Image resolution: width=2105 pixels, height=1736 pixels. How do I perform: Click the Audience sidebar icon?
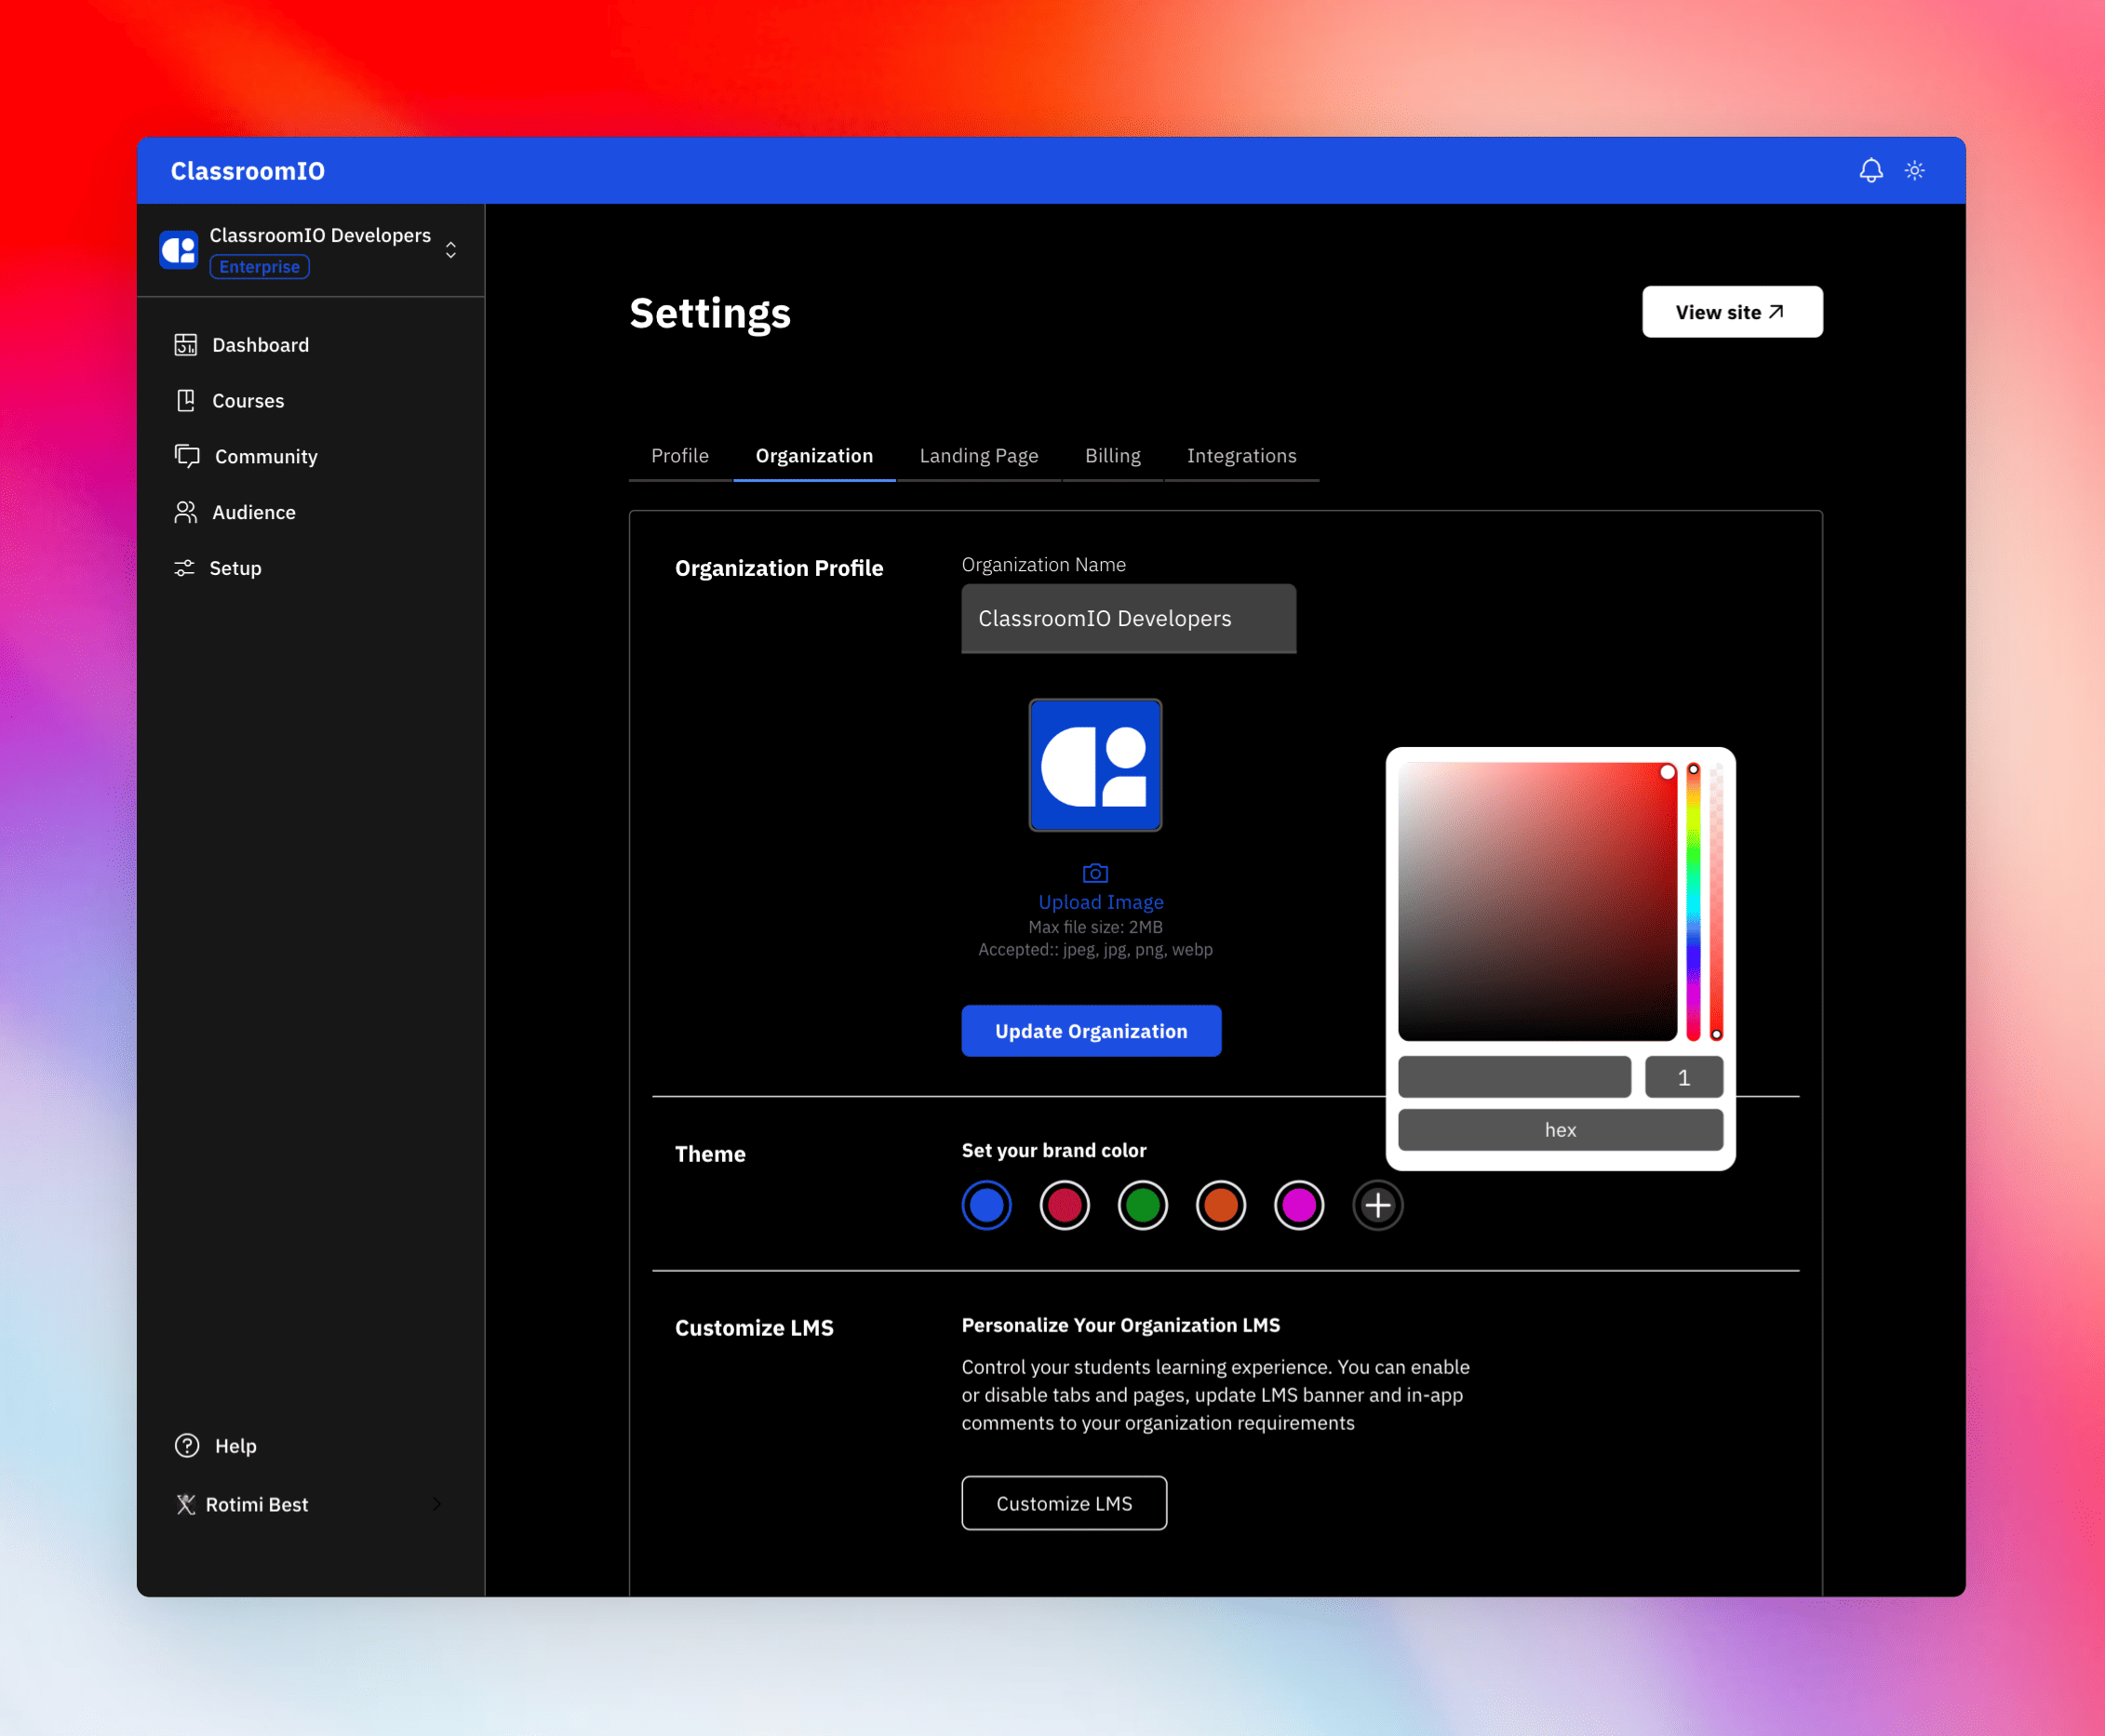pos(187,513)
